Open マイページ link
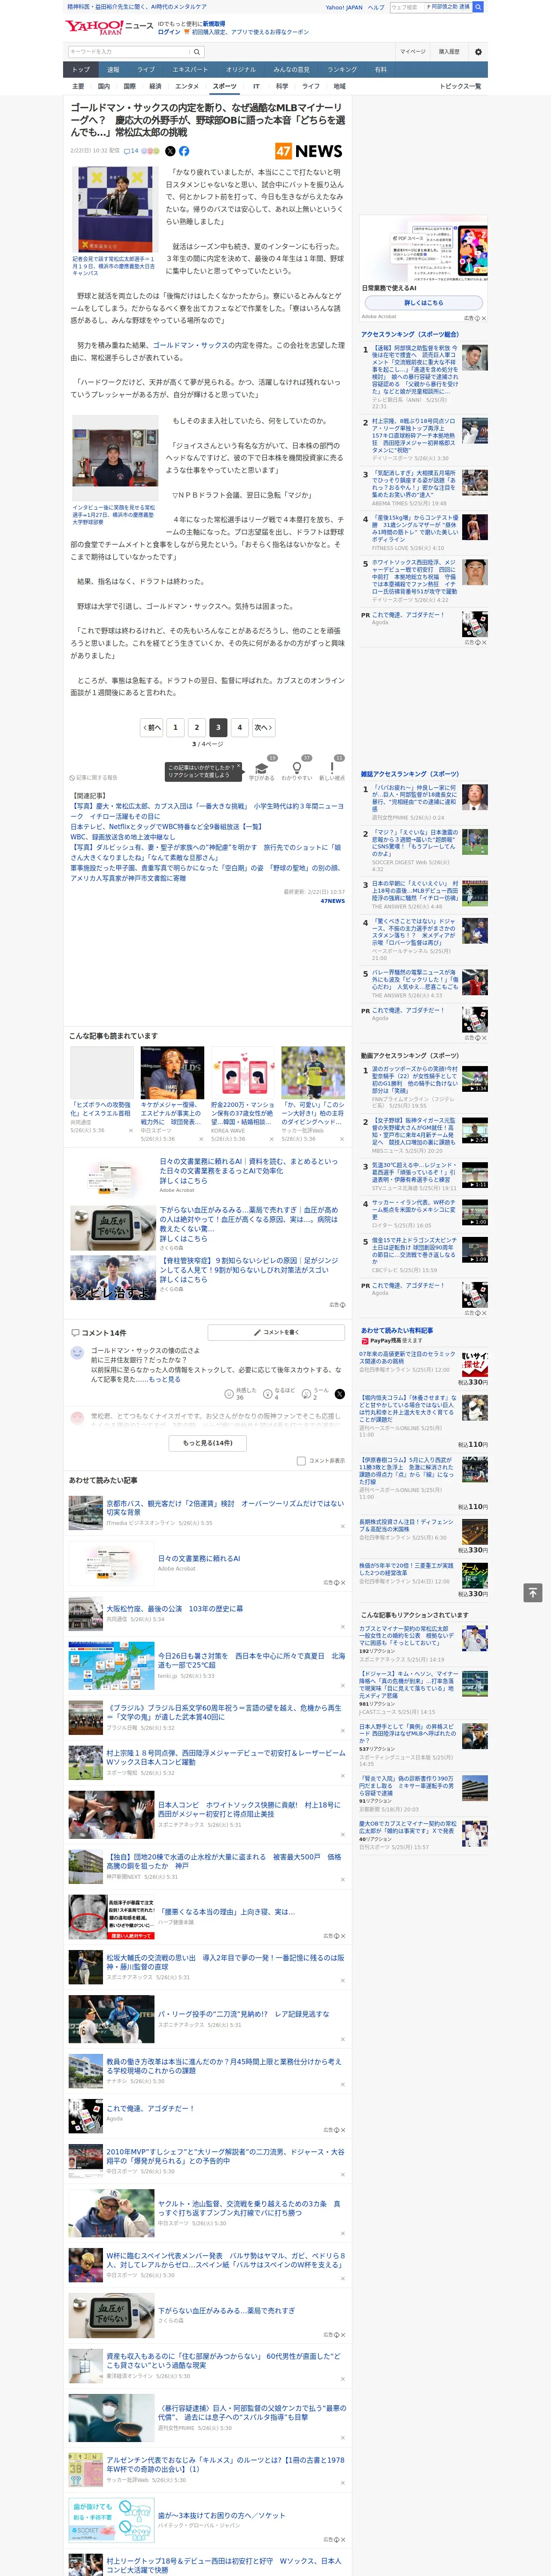 click(413, 51)
